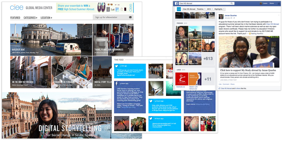
Task: Click Like under Janae Quarles' post
Action: [220, 84]
